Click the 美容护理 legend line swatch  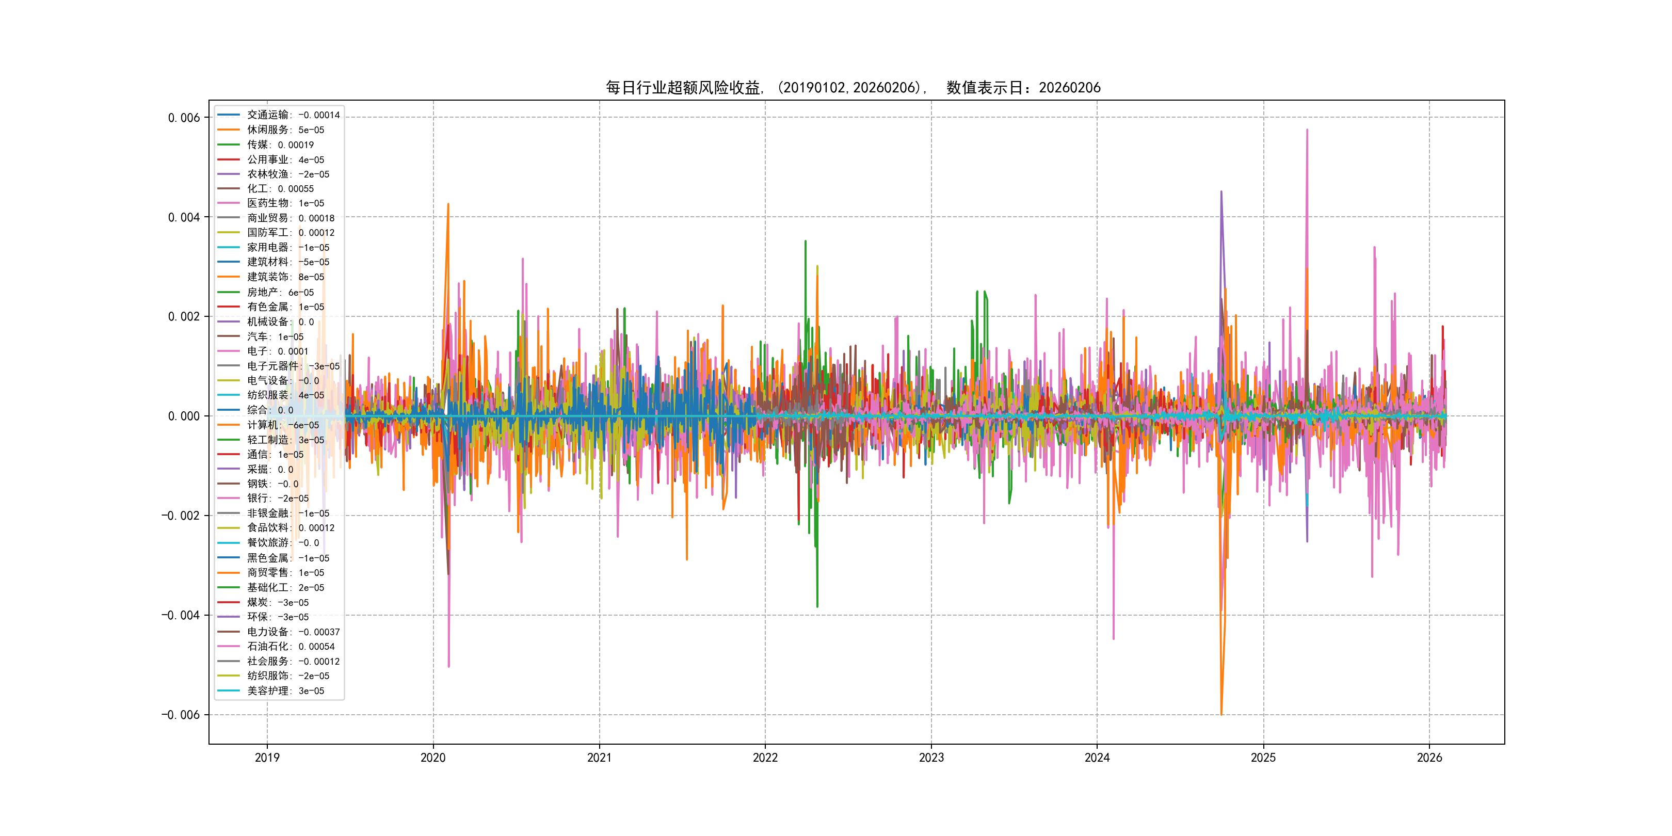(229, 690)
